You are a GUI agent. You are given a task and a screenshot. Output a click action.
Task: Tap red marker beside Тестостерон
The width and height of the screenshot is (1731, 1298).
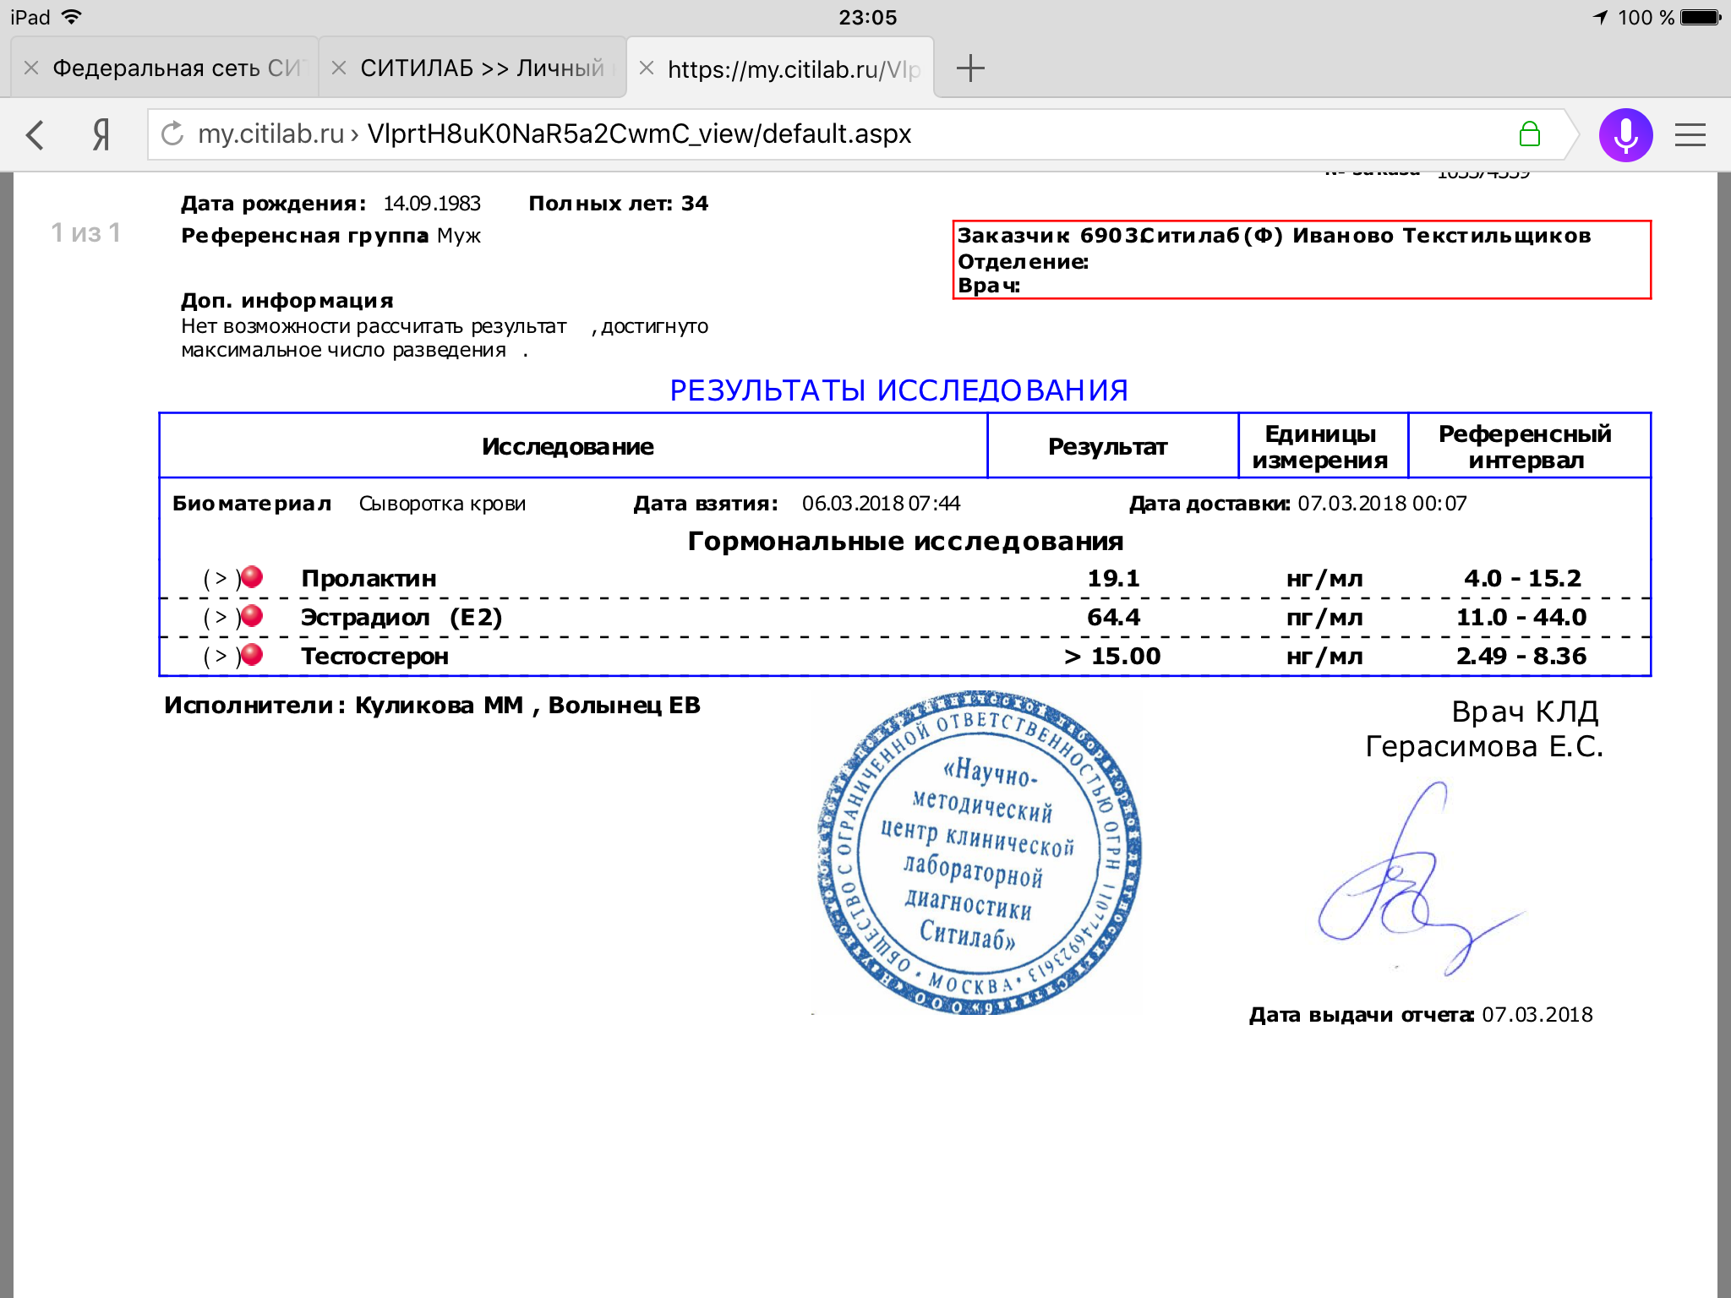(x=252, y=655)
